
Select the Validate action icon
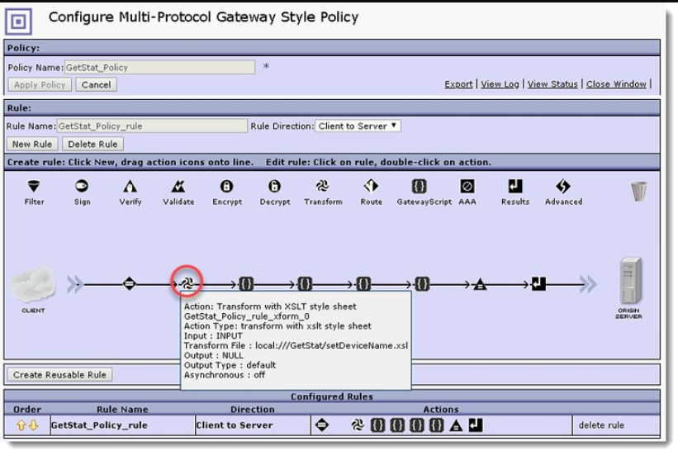click(x=178, y=187)
